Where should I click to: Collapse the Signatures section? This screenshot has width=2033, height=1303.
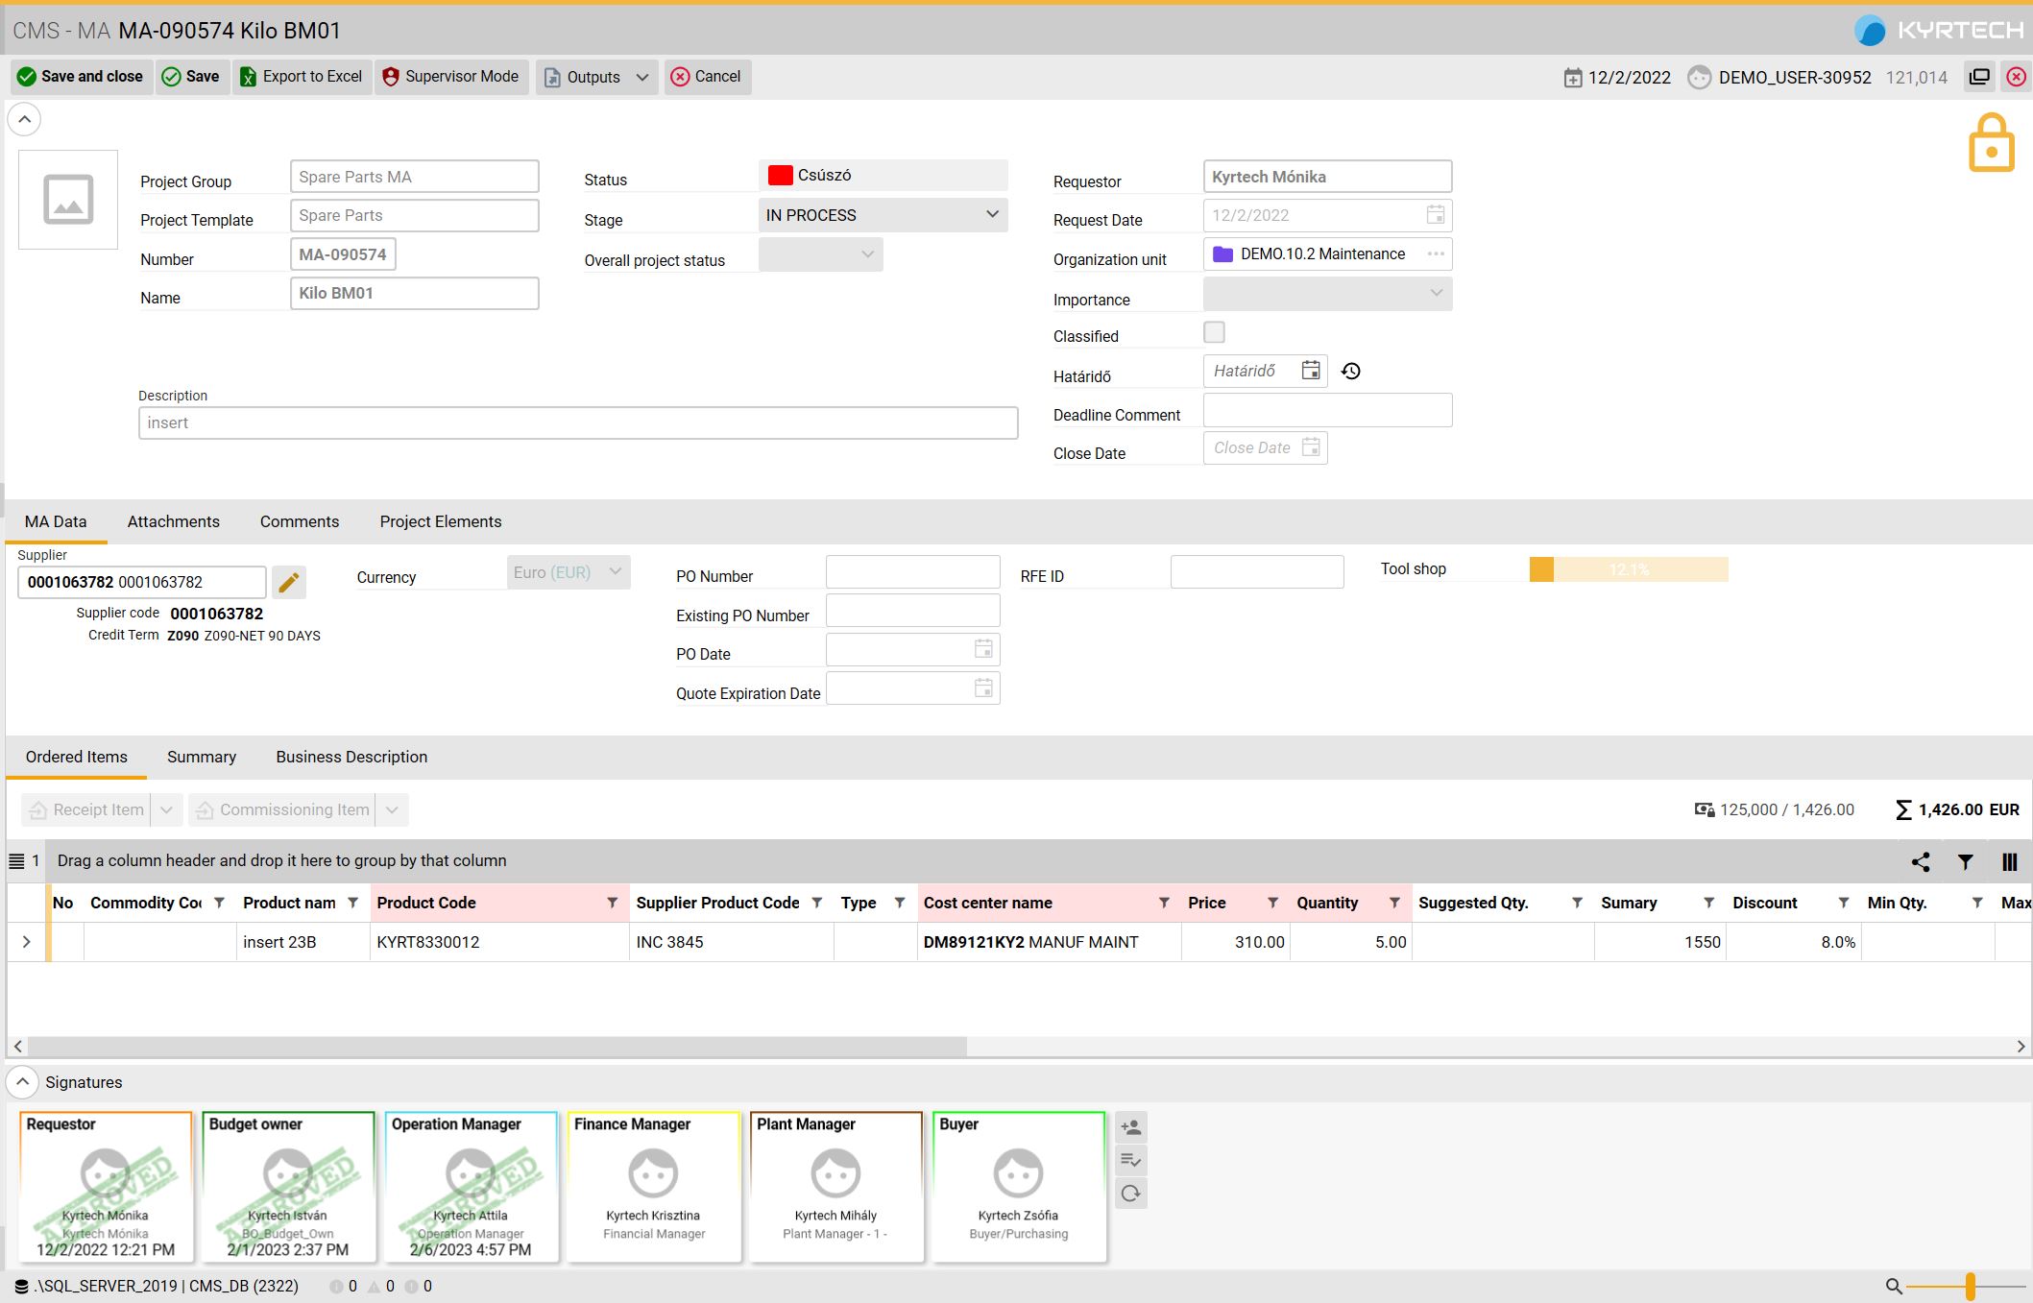(23, 1082)
